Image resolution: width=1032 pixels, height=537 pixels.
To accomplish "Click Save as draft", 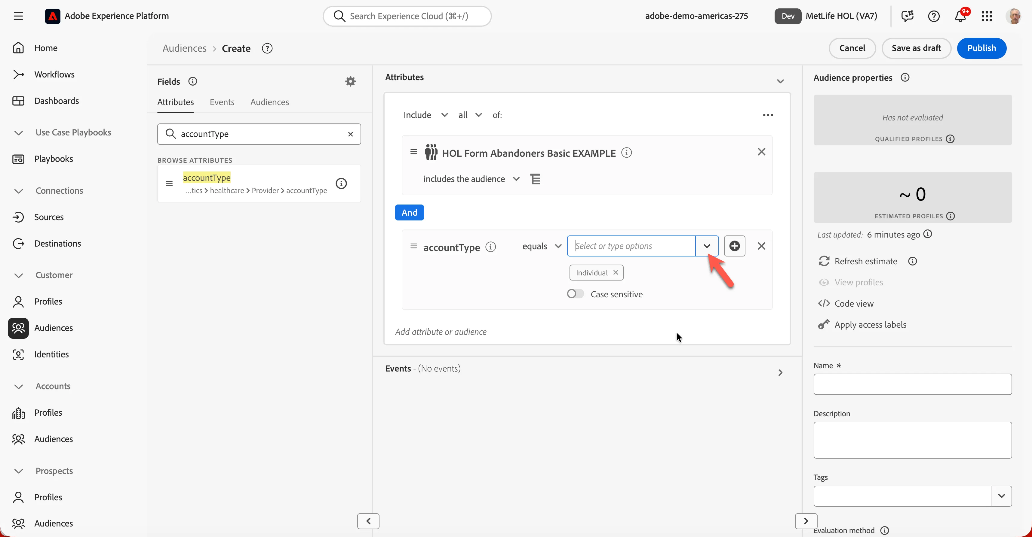I will pos(916,48).
